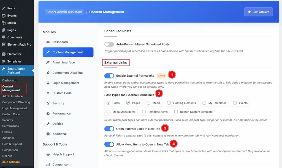
Task: Click the Login Management user icon
Action: 48,83
